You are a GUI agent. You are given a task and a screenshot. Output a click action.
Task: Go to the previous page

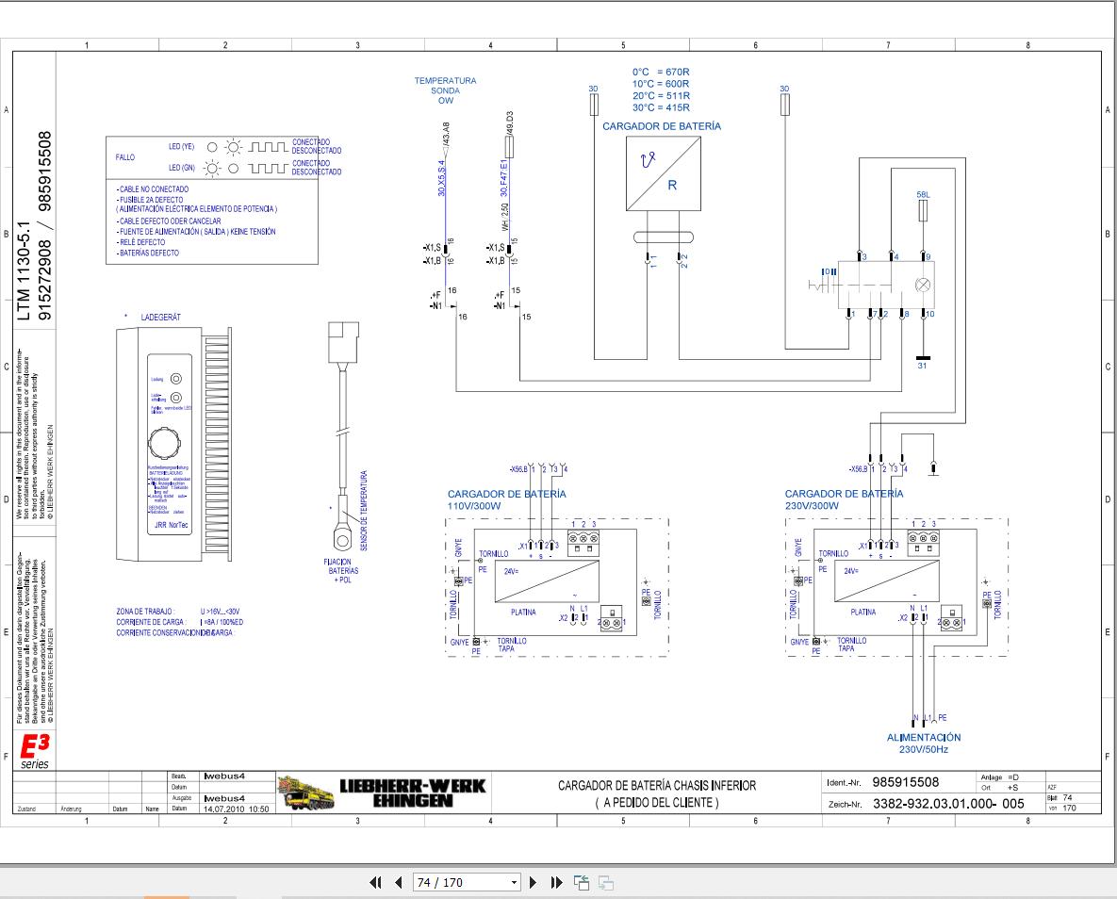pos(398,883)
